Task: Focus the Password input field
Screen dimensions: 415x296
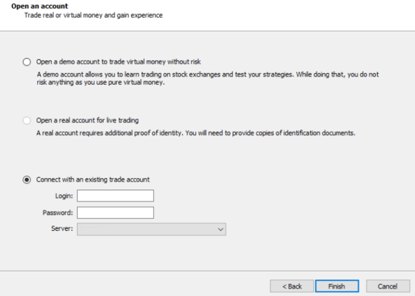Action: click(x=115, y=212)
